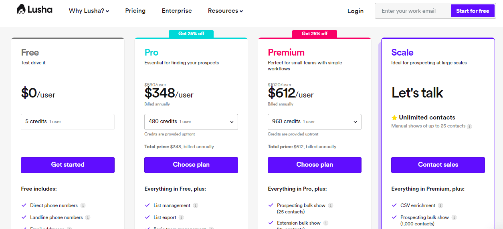This screenshot has width=503, height=229.
Task: Click the Lusha logo
Action: (34, 10)
